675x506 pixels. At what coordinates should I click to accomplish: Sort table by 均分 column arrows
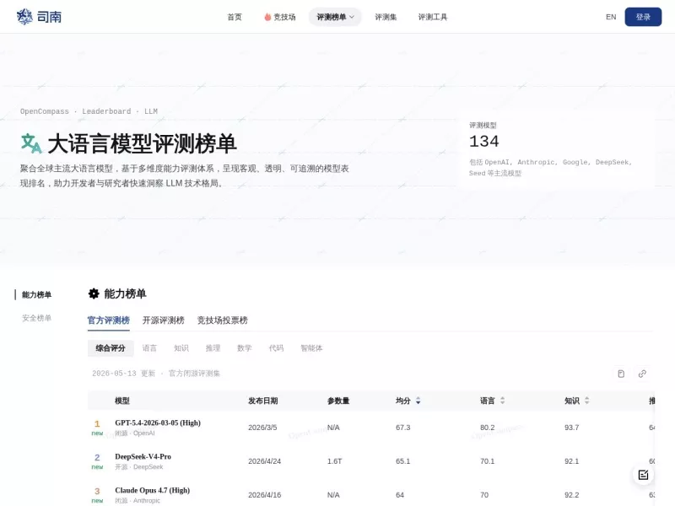418,401
